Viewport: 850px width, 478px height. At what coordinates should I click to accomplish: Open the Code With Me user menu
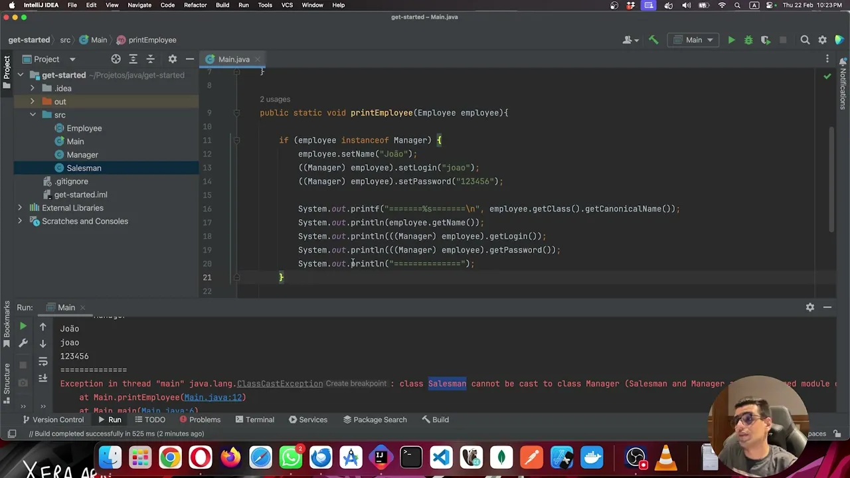[630, 40]
